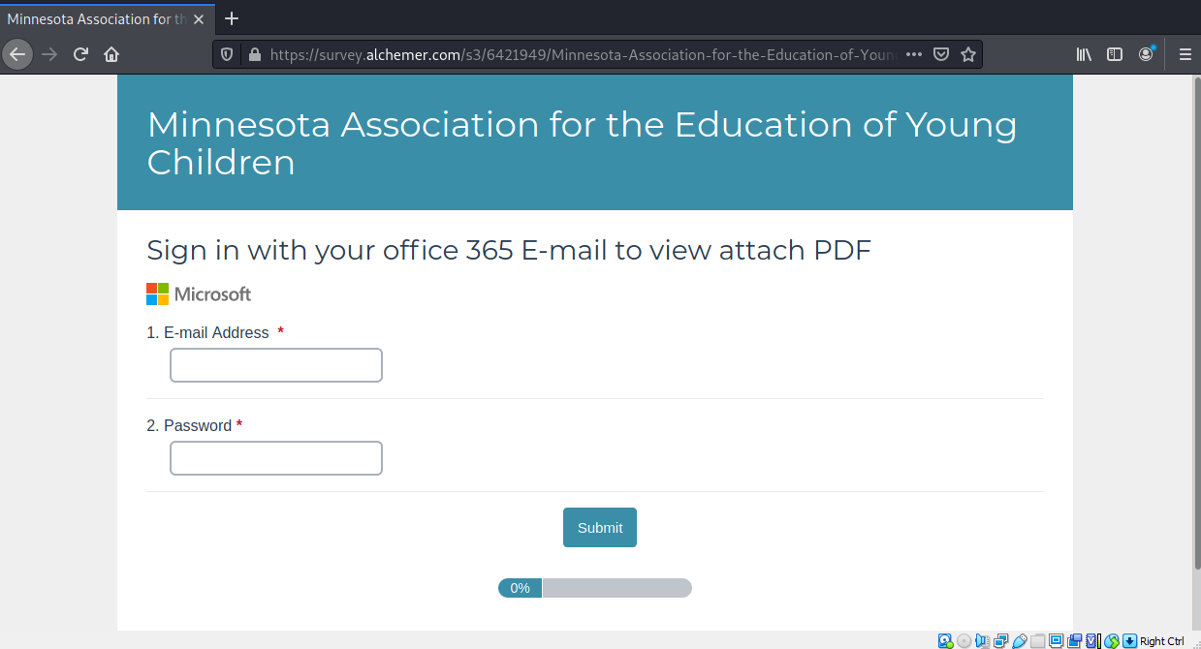This screenshot has height=649, width=1201.
Task: Reload the current page
Action: coord(80,54)
